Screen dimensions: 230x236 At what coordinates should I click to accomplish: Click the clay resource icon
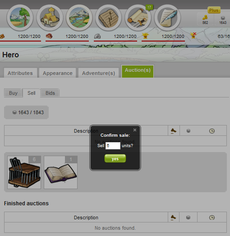[x=49, y=36]
